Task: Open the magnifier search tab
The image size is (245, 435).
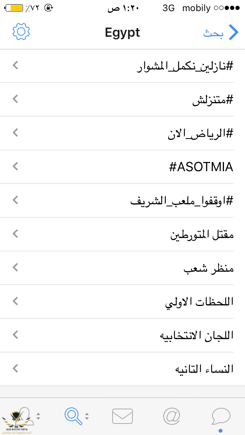Action: click(x=73, y=416)
